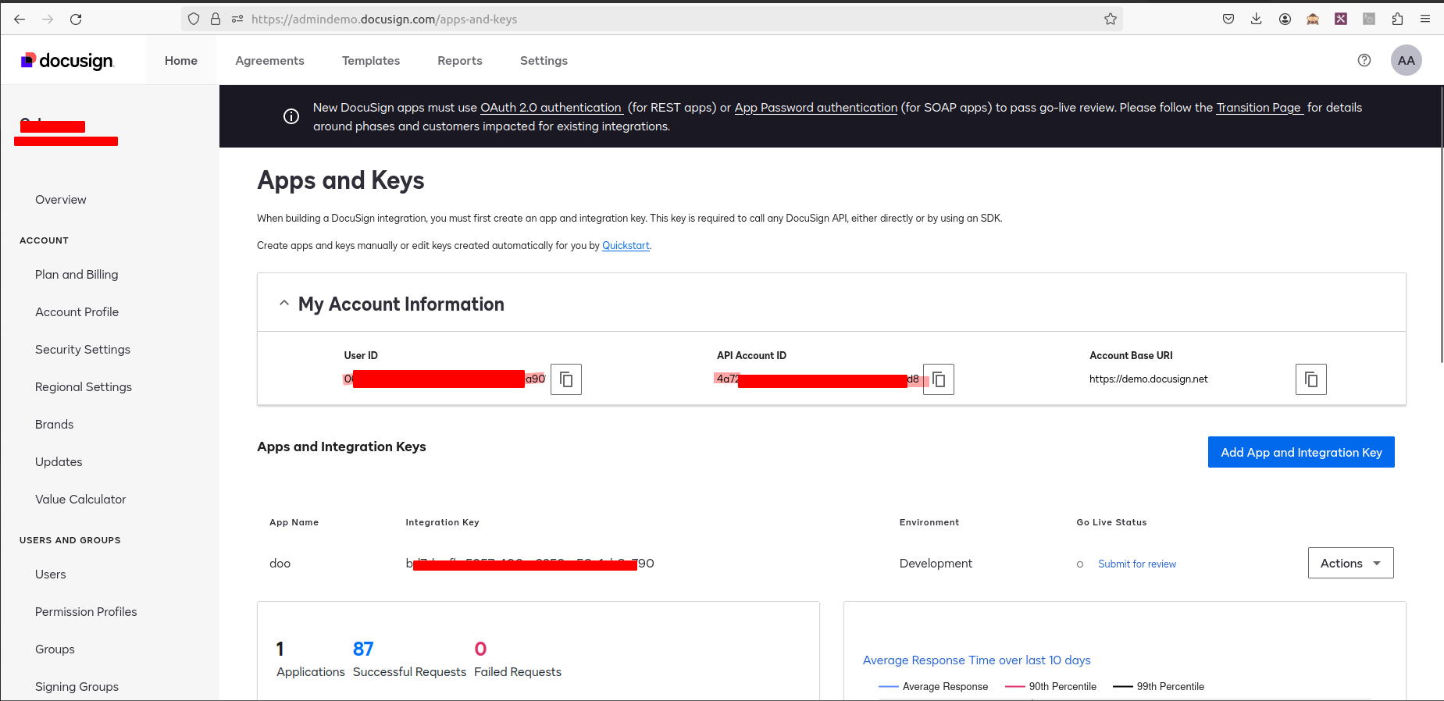Copy the API Account ID value

pyautogui.click(x=939, y=379)
